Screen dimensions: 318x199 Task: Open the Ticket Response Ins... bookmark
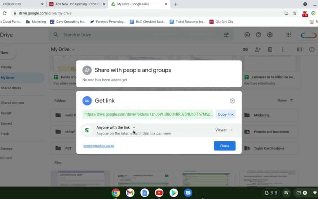(x=187, y=22)
